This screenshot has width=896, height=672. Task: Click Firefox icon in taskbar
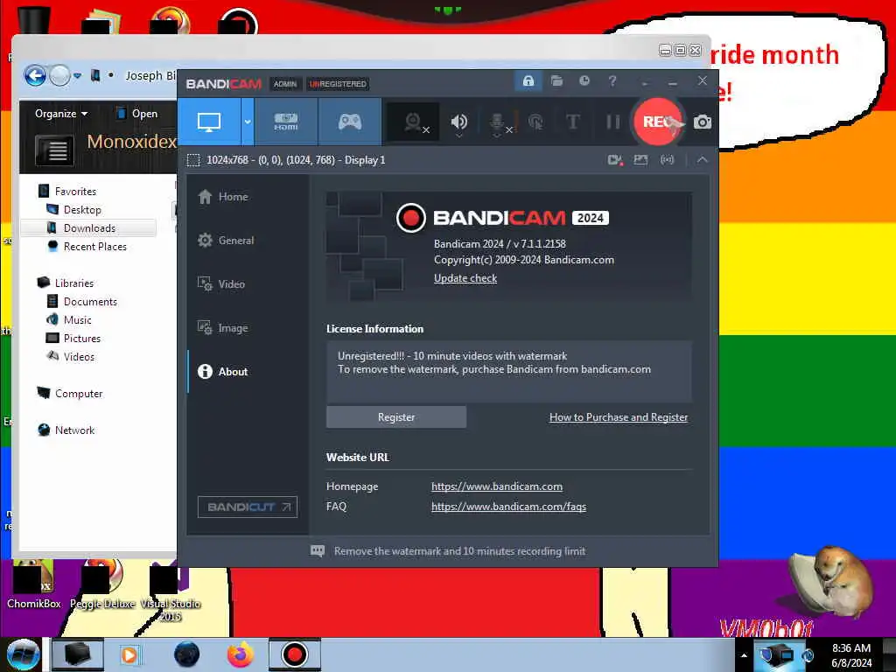click(x=241, y=654)
